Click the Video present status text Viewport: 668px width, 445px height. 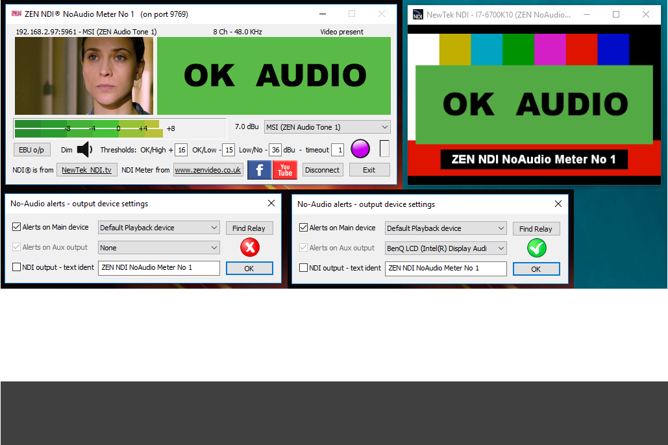tap(341, 32)
